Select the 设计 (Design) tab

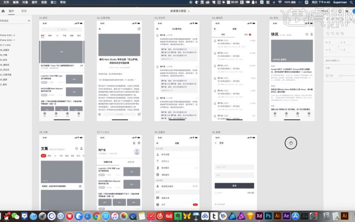click(x=12, y=11)
